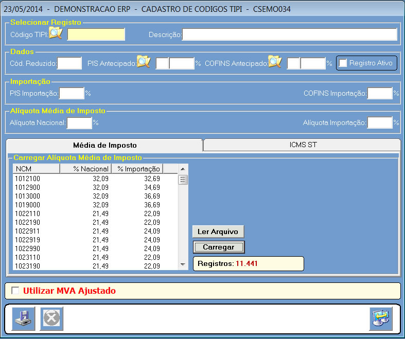This screenshot has width=405, height=339.
Task: Click the Descrição input field
Action: point(290,34)
